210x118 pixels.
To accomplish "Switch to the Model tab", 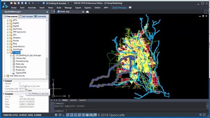I will (65, 100).
